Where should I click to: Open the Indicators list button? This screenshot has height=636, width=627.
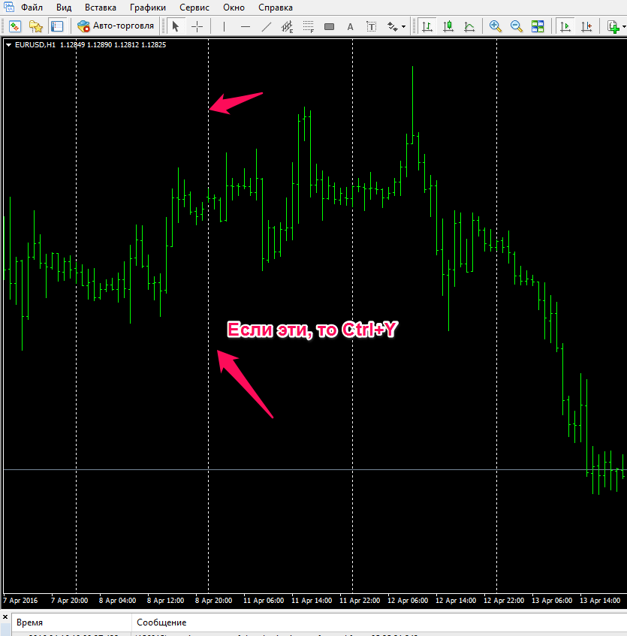[613, 27]
